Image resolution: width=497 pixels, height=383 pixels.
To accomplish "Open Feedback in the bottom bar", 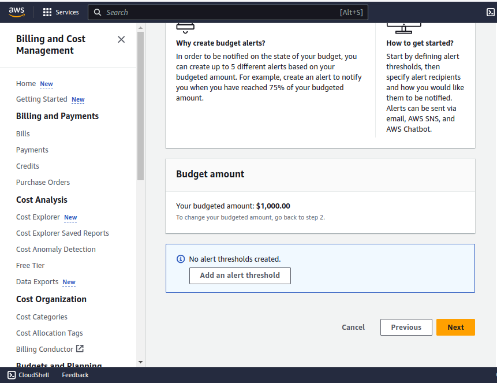I will click(x=75, y=375).
